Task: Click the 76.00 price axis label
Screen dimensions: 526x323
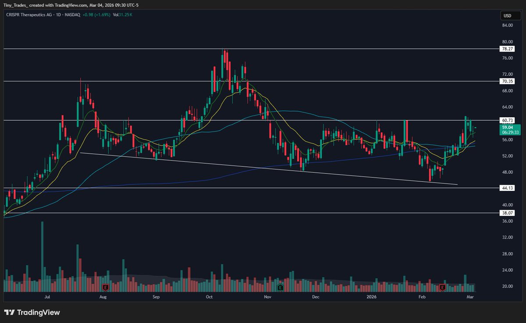Action: pyautogui.click(x=508, y=58)
